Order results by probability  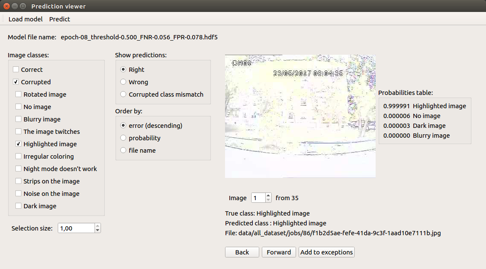coord(123,138)
